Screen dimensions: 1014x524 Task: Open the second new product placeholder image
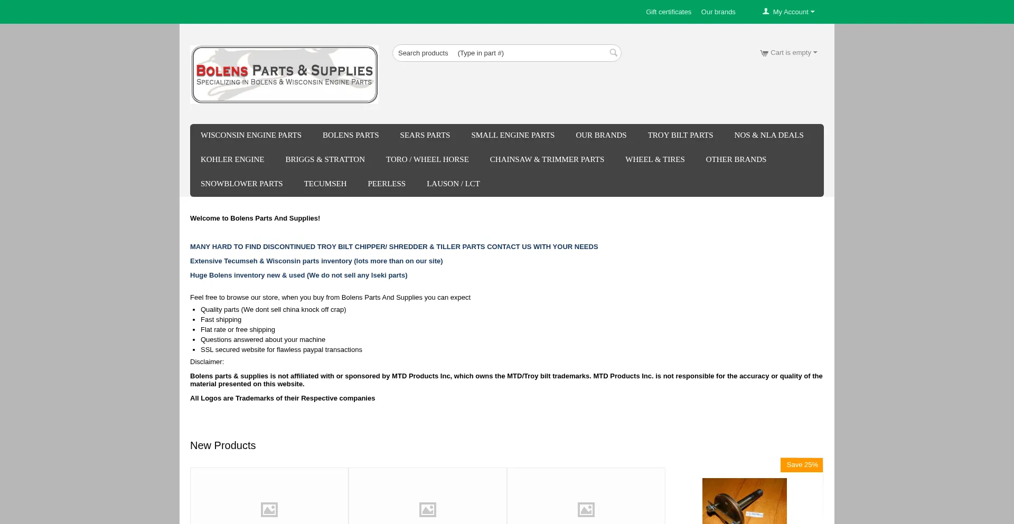pyautogui.click(x=428, y=509)
